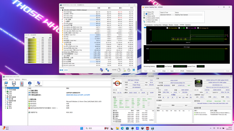Viewport: 234px width, 131px height.
Task: Switch to the Temperatures tab
Action: coord(148,25)
